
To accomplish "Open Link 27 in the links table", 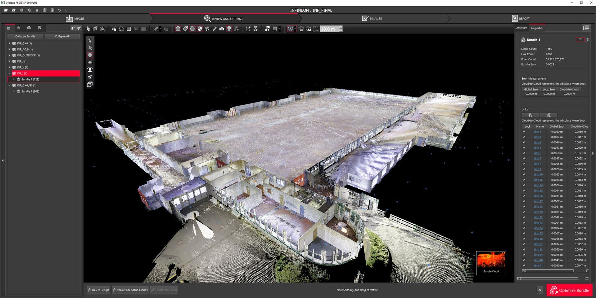I will [x=538, y=201].
